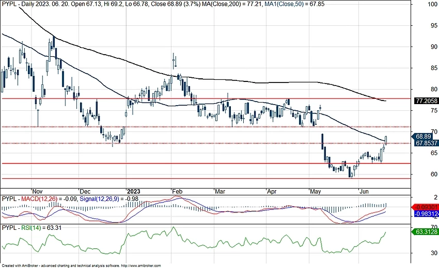Click the February high candlestick near 88
439x268 pixels.
(x=174, y=61)
